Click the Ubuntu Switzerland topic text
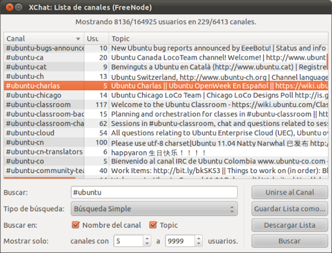Viewport: 332px width, 253px height. [x=219, y=77]
